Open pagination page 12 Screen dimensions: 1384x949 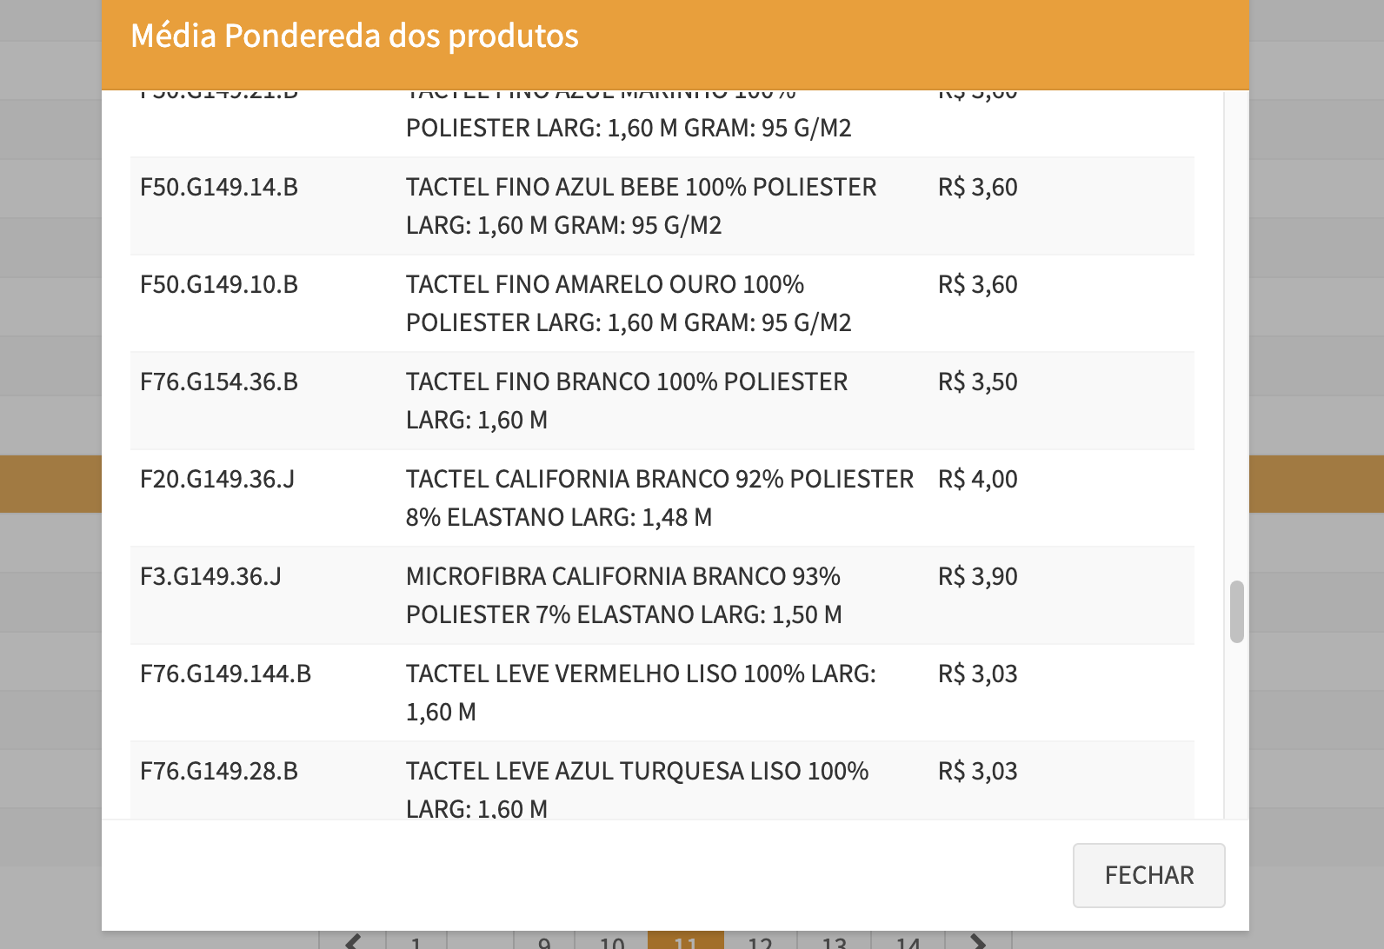coord(760,942)
